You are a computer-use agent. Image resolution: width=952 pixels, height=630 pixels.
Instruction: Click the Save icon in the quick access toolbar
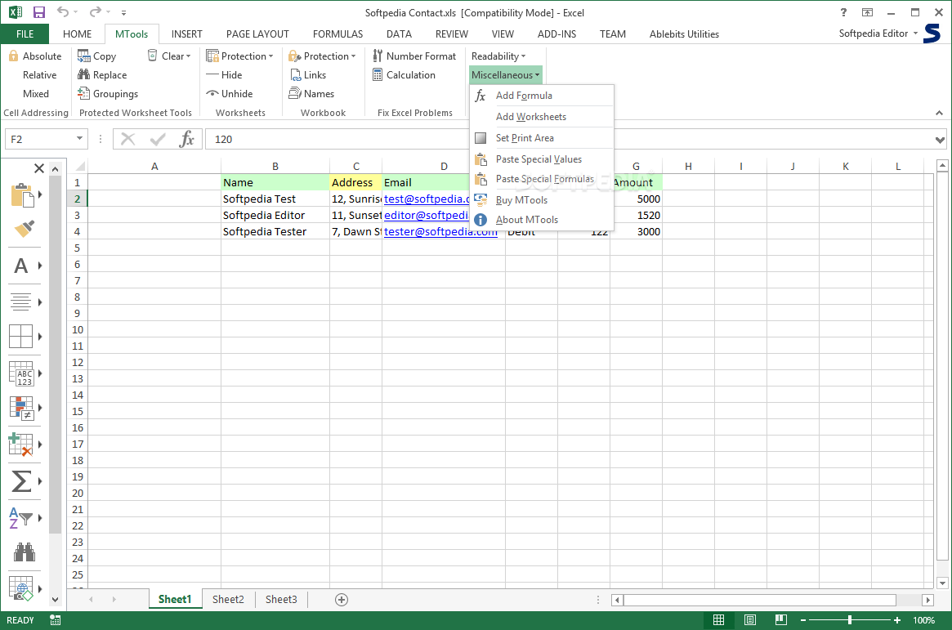point(39,12)
